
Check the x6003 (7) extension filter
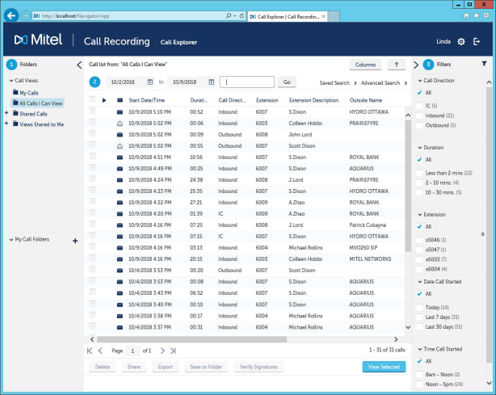[419, 259]
